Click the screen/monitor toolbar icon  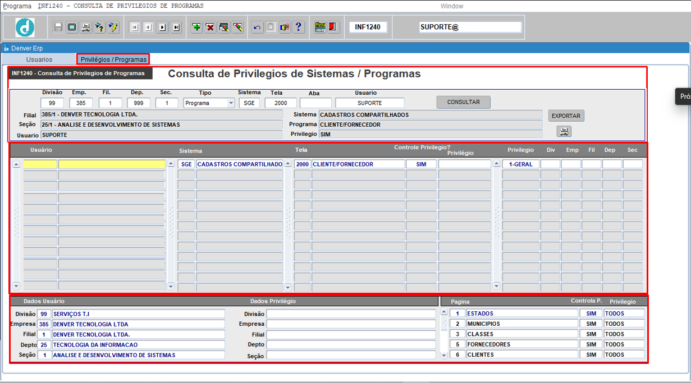point(72,27)
